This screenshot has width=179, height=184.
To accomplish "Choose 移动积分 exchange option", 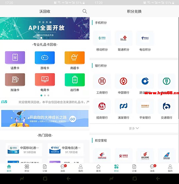I will tap(102, 41).
